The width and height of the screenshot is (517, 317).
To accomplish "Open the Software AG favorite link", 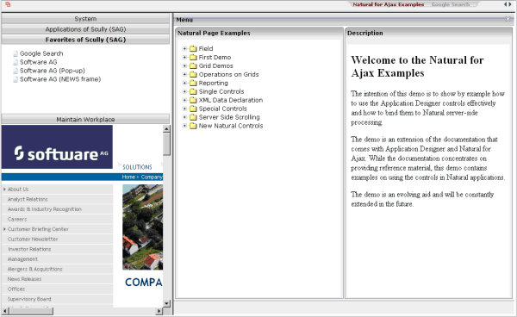I will (x=38, y=62).
